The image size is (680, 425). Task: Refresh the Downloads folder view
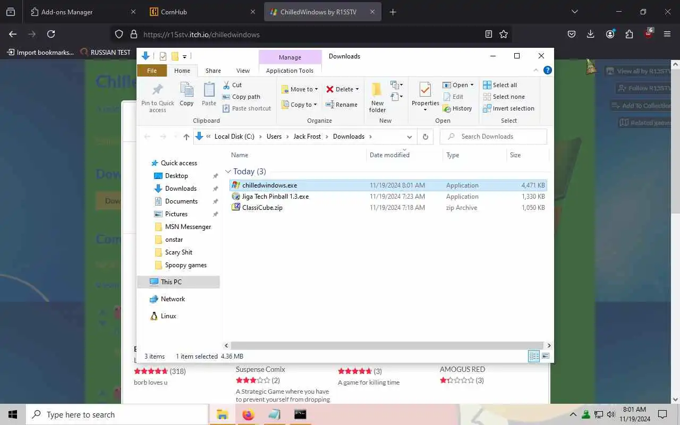tap(425, 137)
